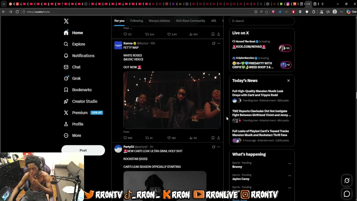View analytics of top post showing 91K

(194, 34)
